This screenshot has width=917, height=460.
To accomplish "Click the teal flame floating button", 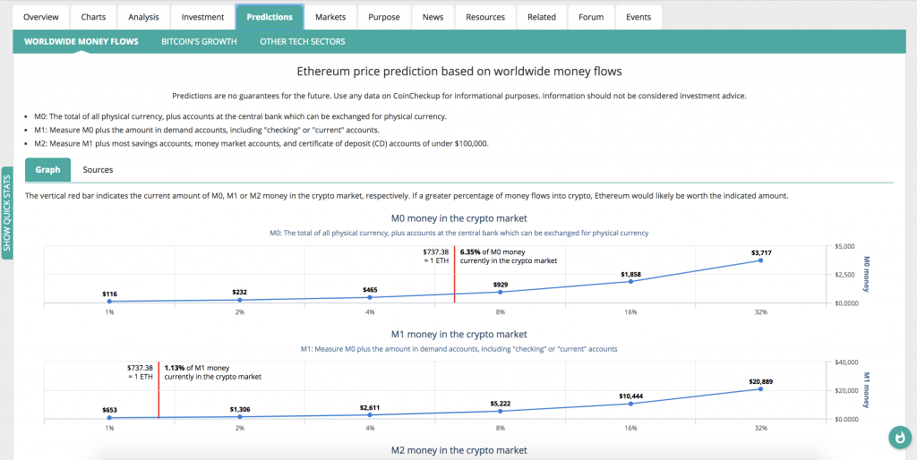I will point(897,438).
